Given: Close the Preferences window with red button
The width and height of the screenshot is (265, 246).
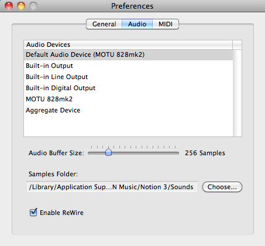Looking at the screenshot, I should [9, 6].
